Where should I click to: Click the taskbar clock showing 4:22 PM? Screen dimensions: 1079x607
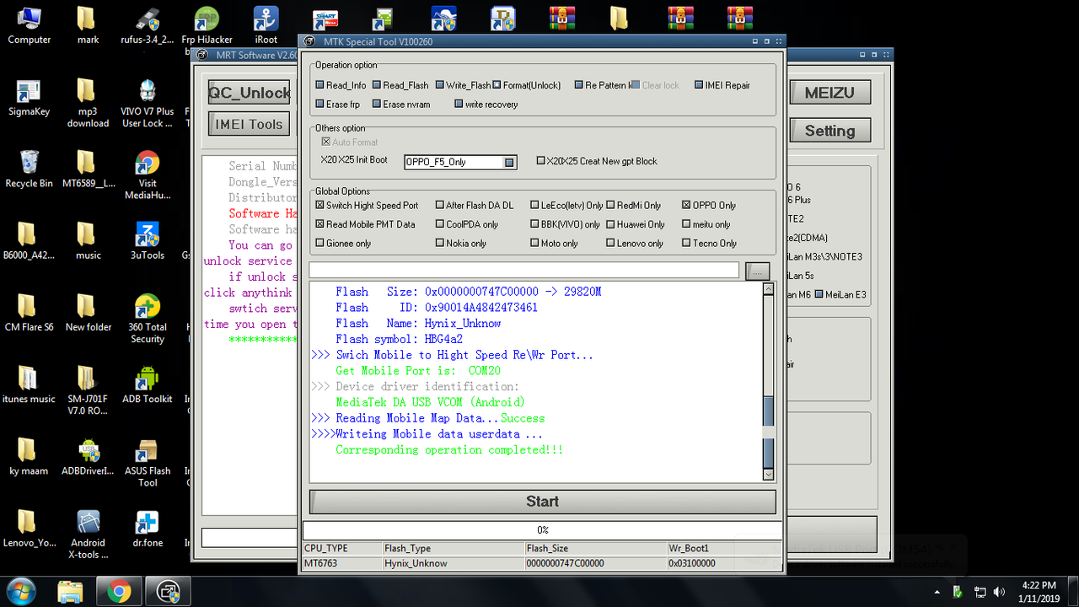[1038, 592]
